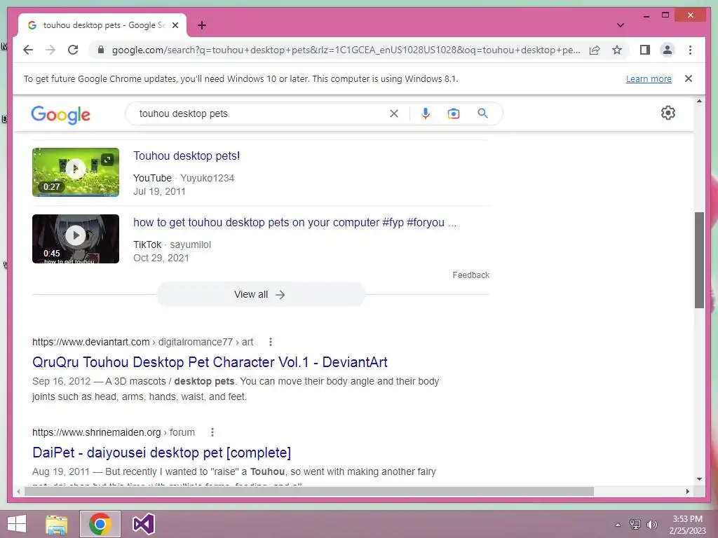Screen dimensions: 718x538
Task: Search by image with camera icon
Action: pyautogui.click(x=454, y=113)
